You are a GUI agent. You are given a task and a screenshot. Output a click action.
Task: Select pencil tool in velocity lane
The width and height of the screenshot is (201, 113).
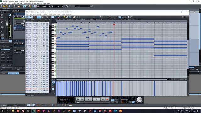pyautogui.click(x=53, y=84)
